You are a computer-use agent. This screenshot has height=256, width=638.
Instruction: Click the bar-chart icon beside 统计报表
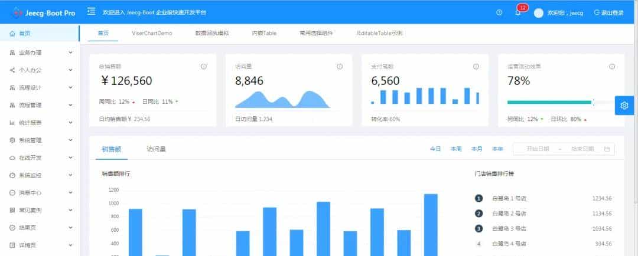(x=12, y=123)
